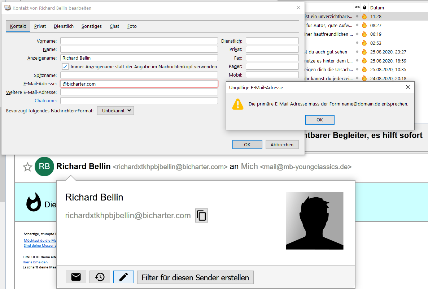
Task: Click junk flame for 25.08.2020, 18:59 message
Action: (364, 61)
